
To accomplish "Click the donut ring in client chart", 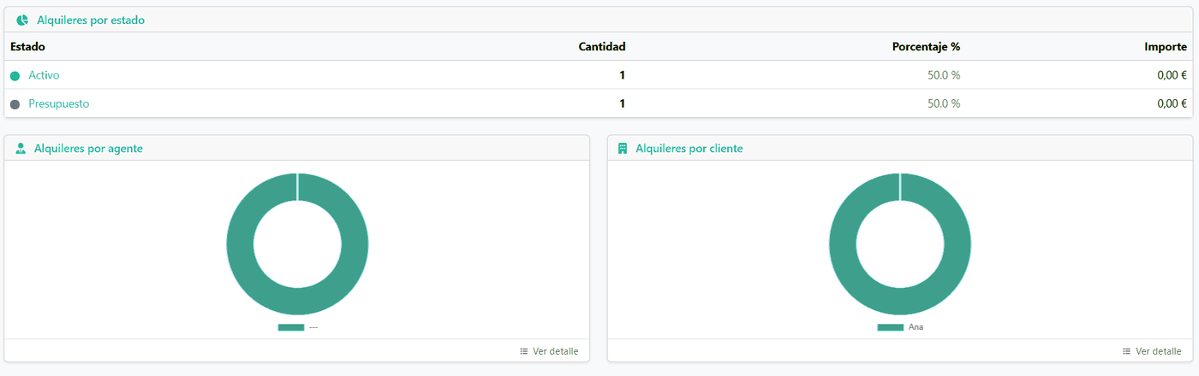I will (844, 244).
